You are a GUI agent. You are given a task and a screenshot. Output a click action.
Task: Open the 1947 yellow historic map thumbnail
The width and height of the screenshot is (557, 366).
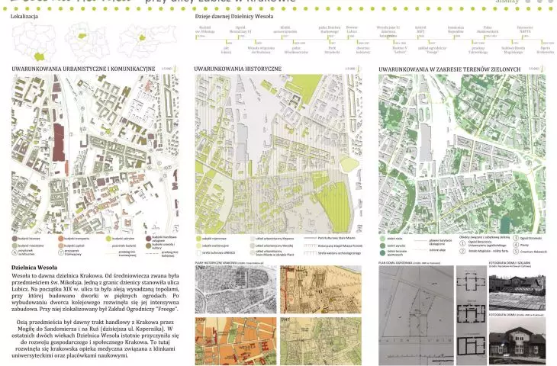coord(320,341)
